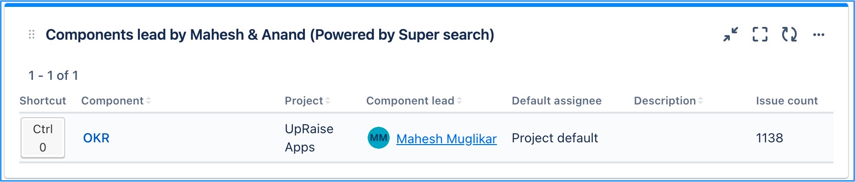Viewport: 855px width, 182px height.
Task: Sort by Component column arrows
Action: pos(149,101)
